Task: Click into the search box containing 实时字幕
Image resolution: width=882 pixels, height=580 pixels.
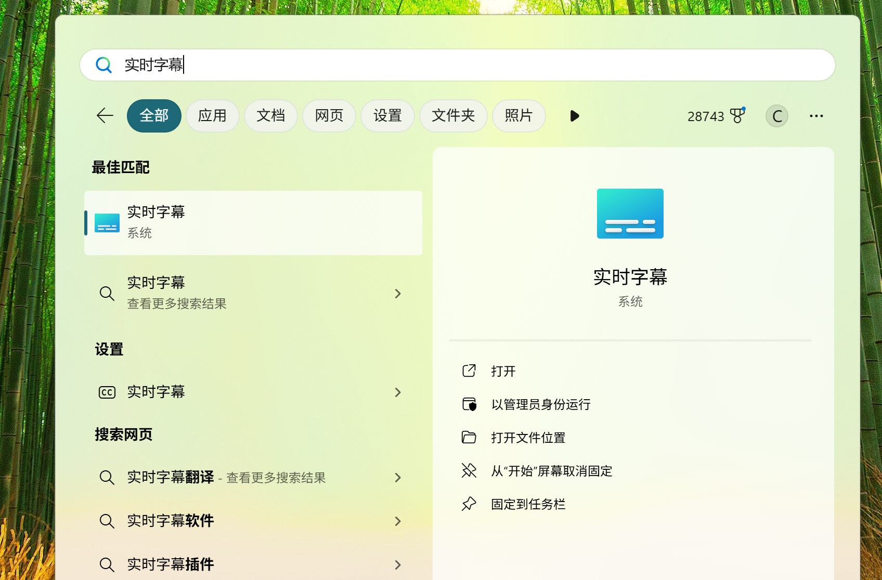Action: coord(458,65)
